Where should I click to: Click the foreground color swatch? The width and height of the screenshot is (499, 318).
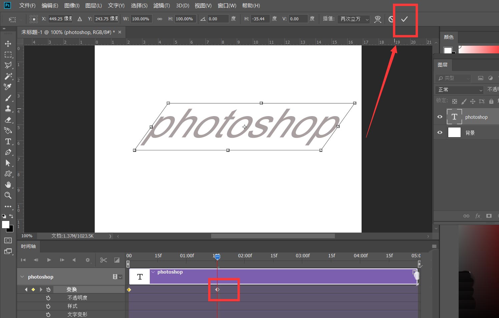coord(5,225)
